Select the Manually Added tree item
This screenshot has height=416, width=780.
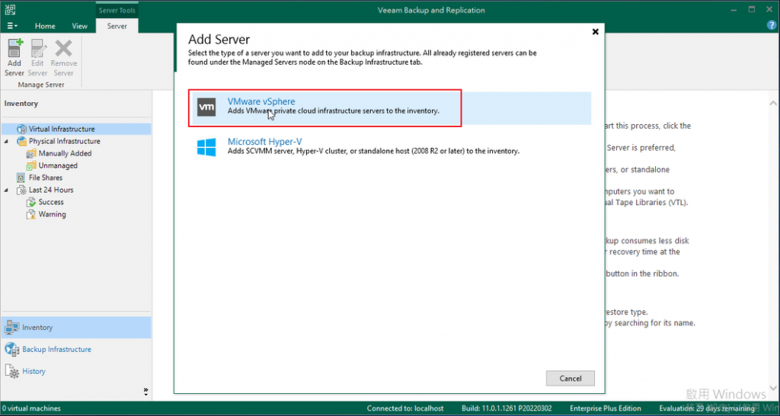(x=65, y=154)
